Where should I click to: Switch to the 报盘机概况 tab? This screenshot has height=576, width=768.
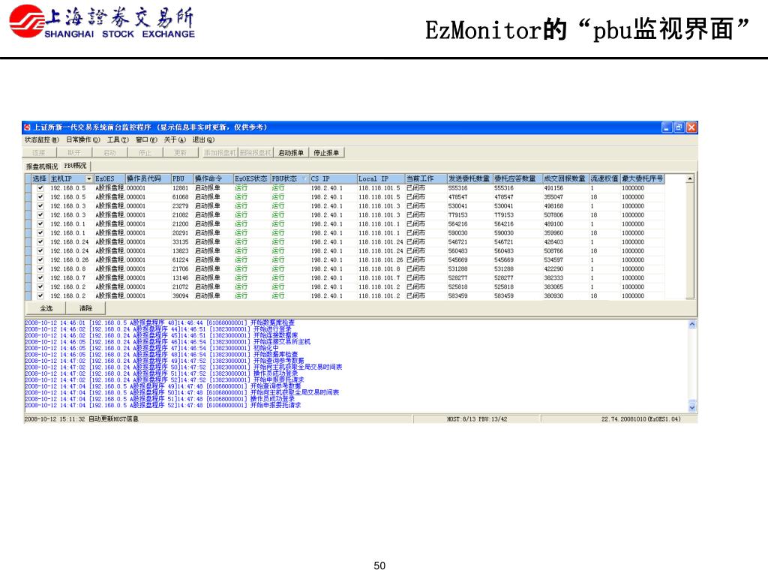42,166
